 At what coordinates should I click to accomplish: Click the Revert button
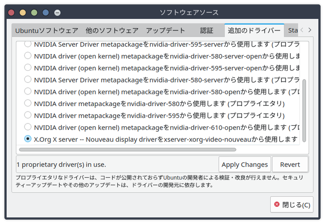(x=290, y=164)
